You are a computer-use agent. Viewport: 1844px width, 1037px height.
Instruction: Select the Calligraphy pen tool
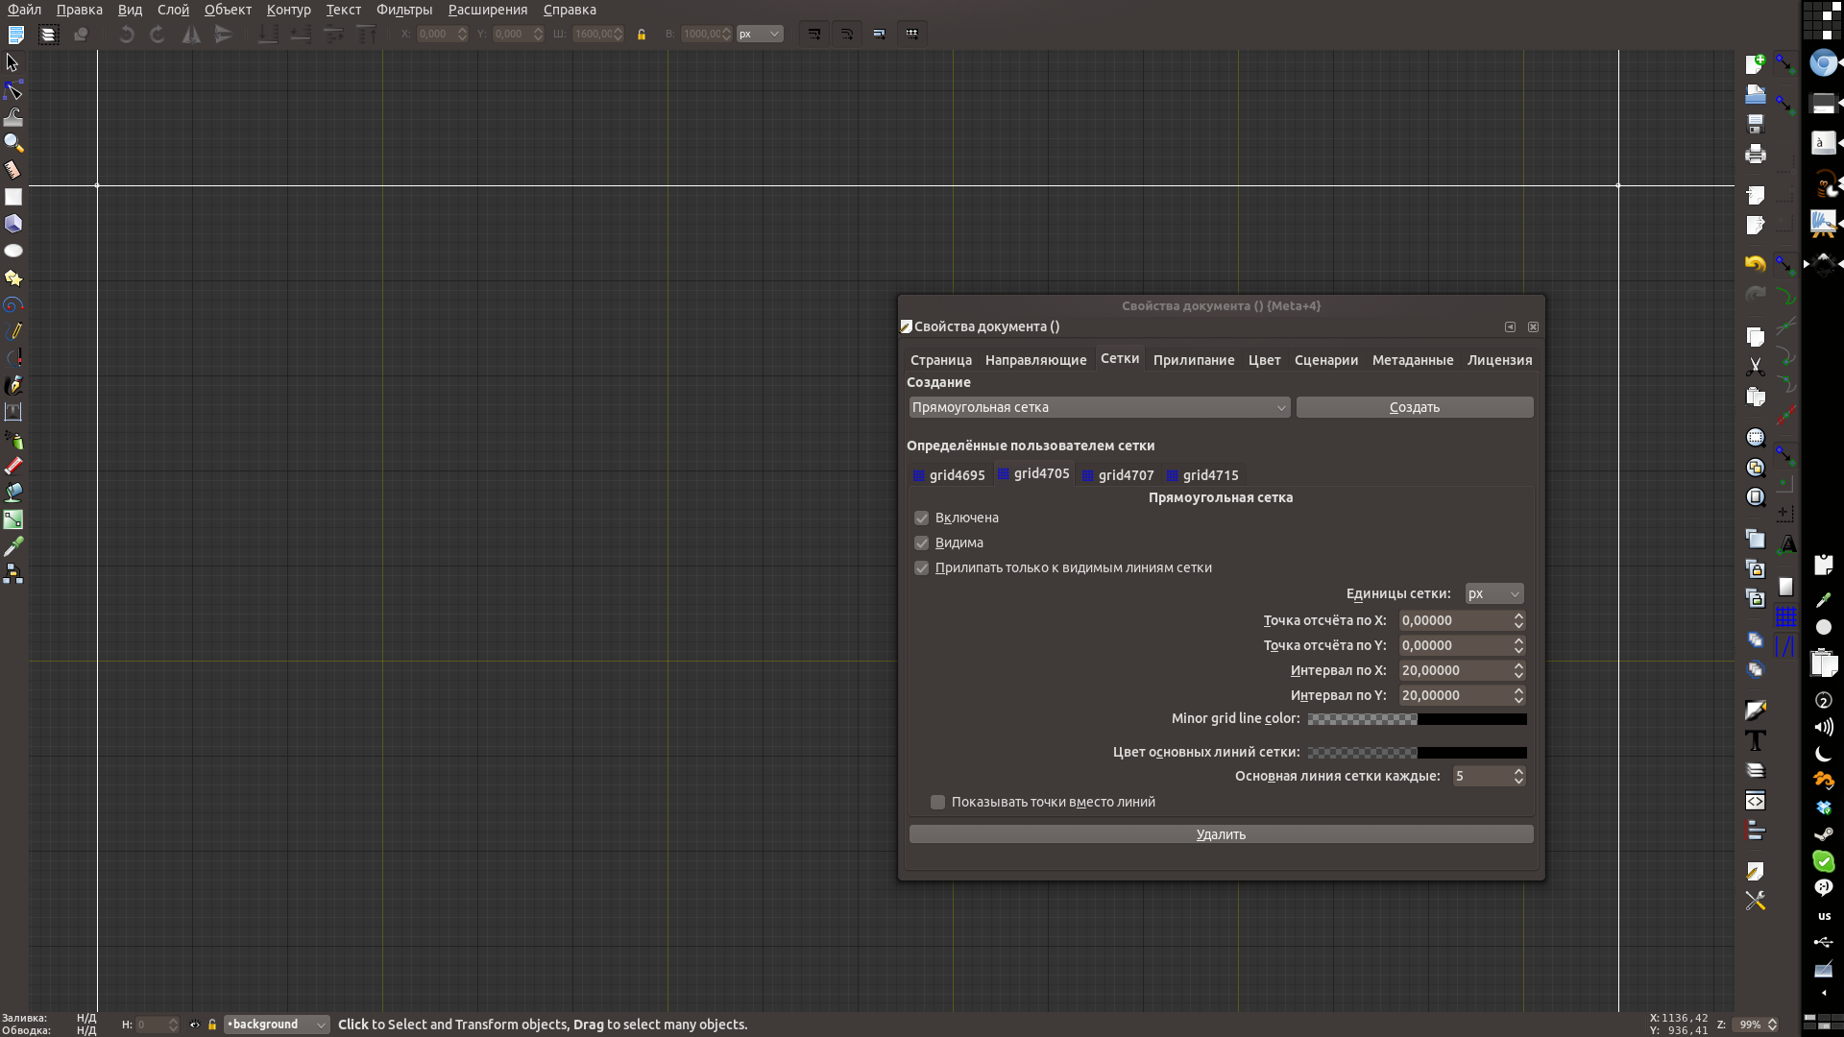(12, 385)
